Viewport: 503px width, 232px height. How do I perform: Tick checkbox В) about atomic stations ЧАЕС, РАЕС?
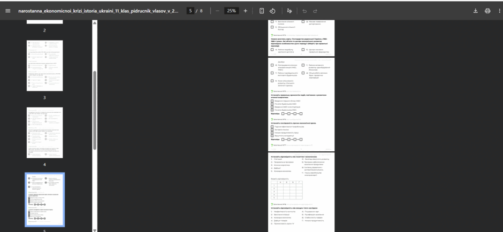(x=272, y=65)
